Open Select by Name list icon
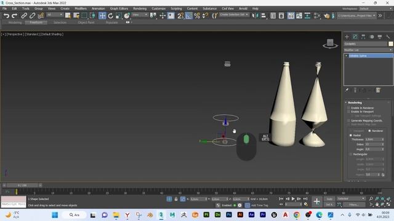 point(76,16)
